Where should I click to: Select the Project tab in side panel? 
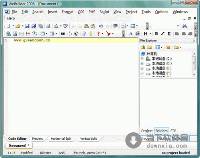147,131
